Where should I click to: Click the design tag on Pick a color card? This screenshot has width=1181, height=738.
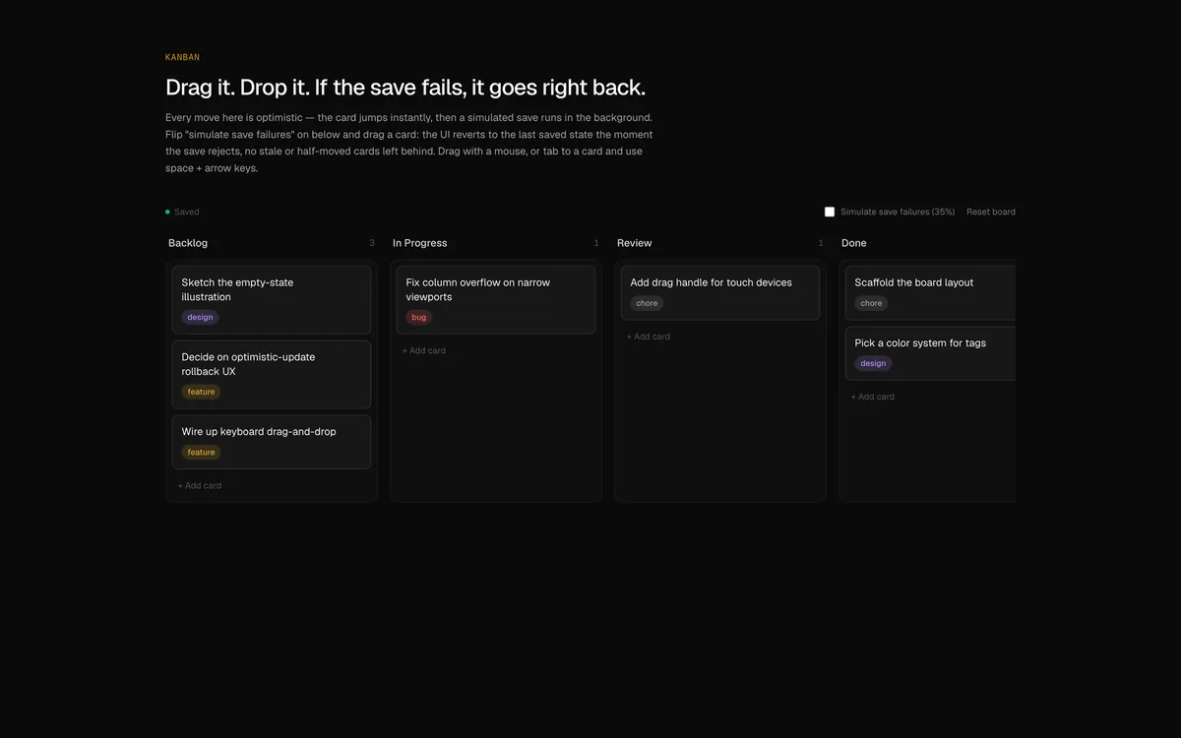pos(873,363)
